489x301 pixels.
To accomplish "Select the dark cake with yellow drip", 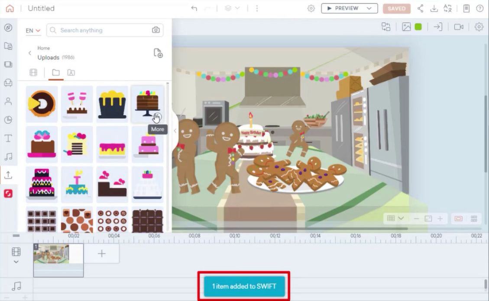I will [x=112, y=104].
